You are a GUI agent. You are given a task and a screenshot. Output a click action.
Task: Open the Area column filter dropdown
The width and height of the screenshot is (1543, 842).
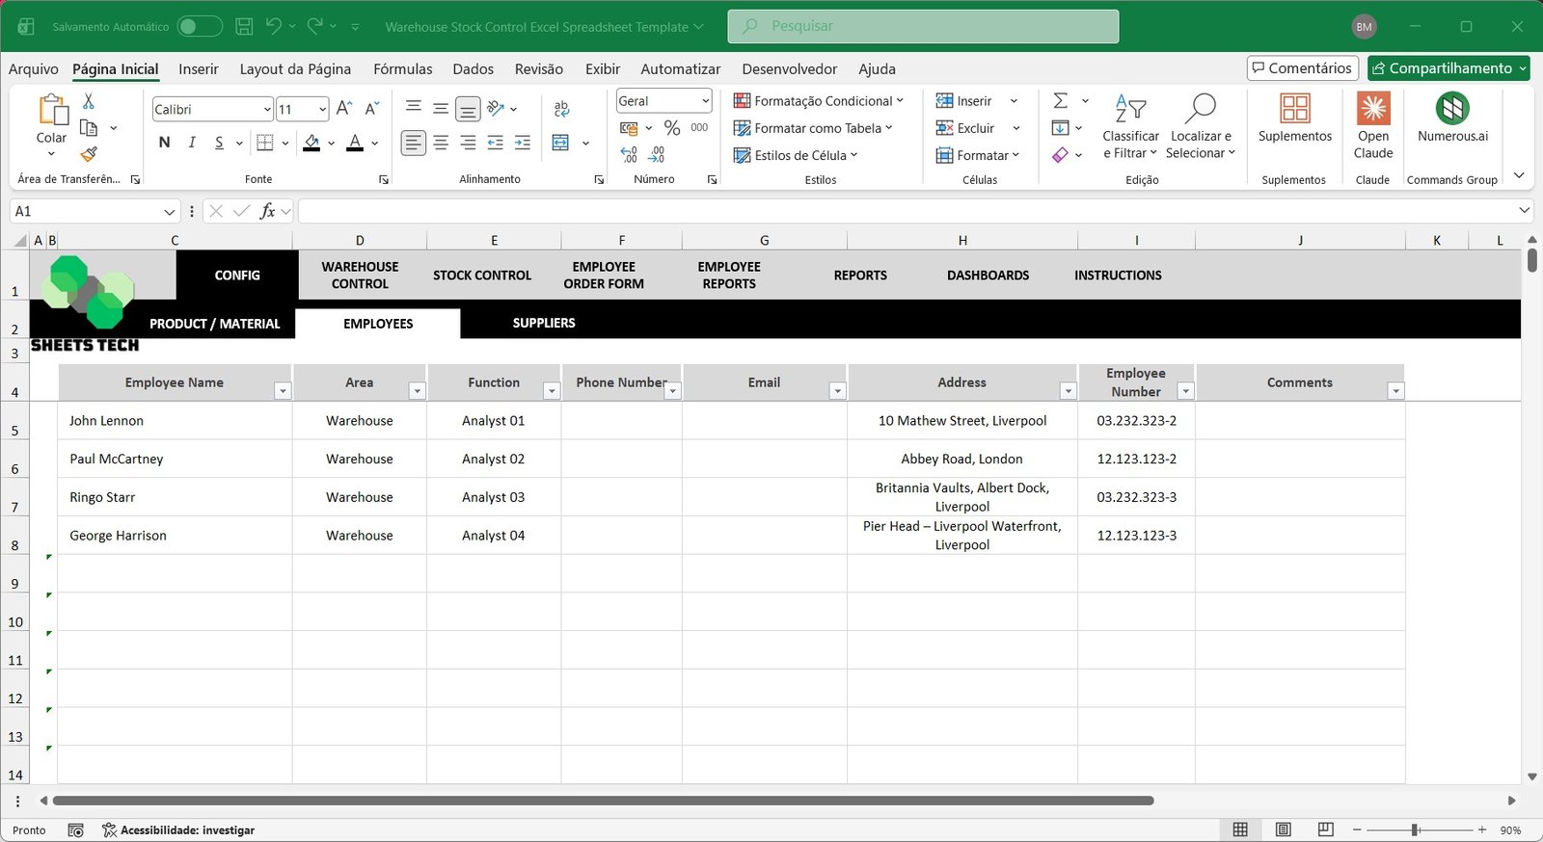(417, 391)
